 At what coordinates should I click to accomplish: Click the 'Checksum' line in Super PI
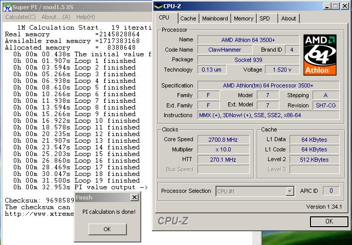click(x=39, y=201)
